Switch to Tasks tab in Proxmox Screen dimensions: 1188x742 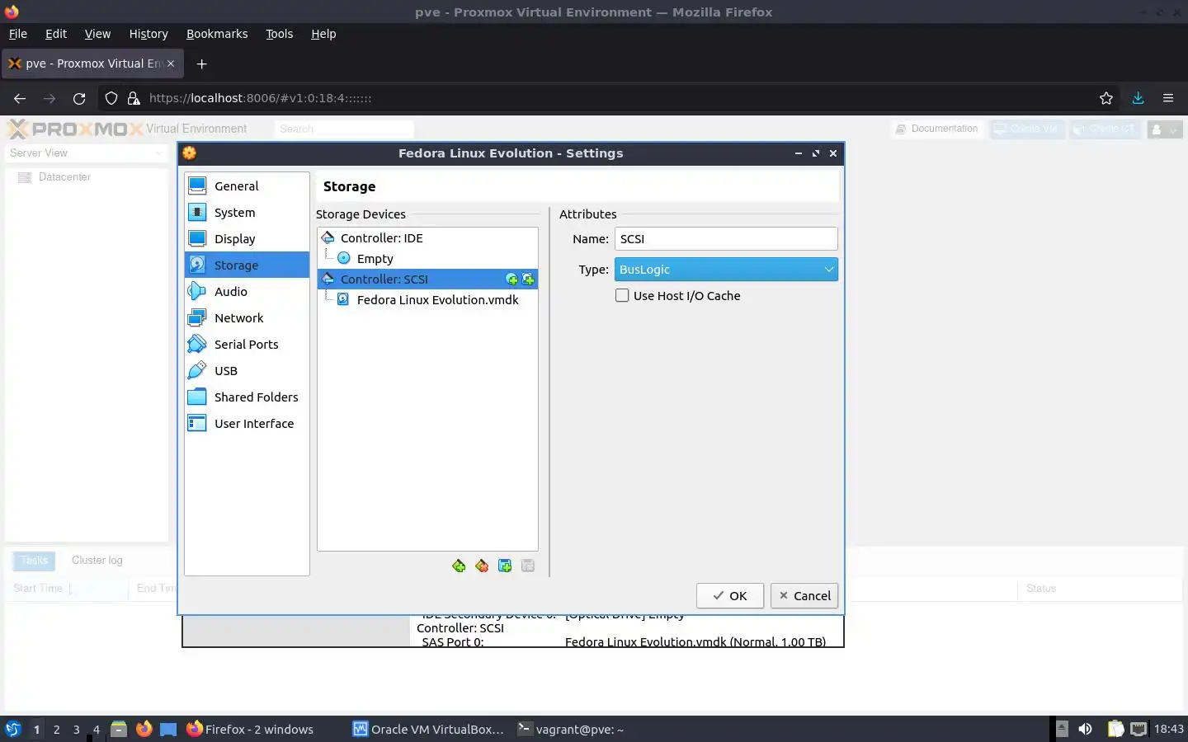[34, 560]
